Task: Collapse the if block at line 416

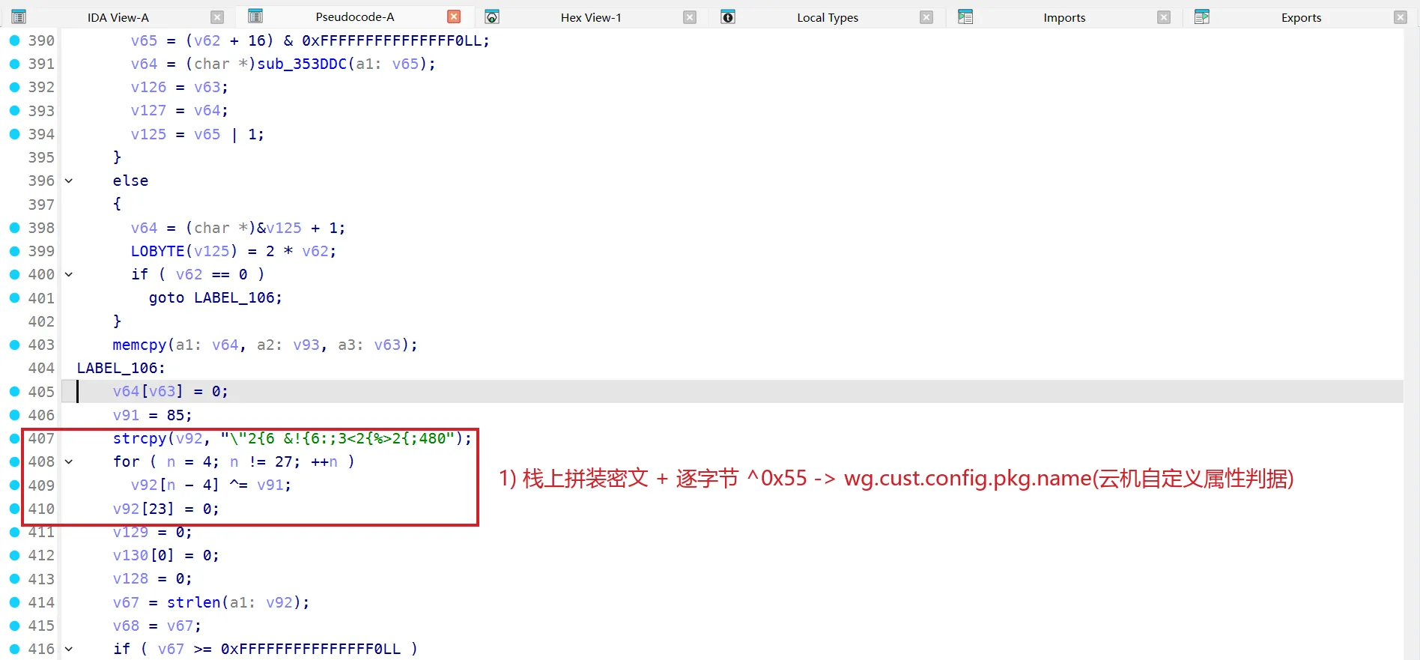Action: point(69,649)
